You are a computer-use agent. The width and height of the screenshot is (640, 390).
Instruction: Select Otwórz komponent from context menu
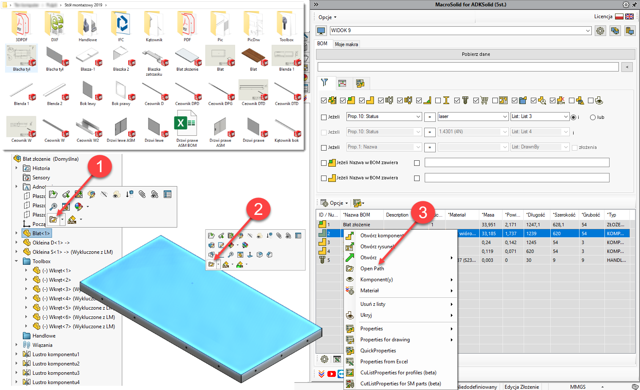[x=382, y=236]
